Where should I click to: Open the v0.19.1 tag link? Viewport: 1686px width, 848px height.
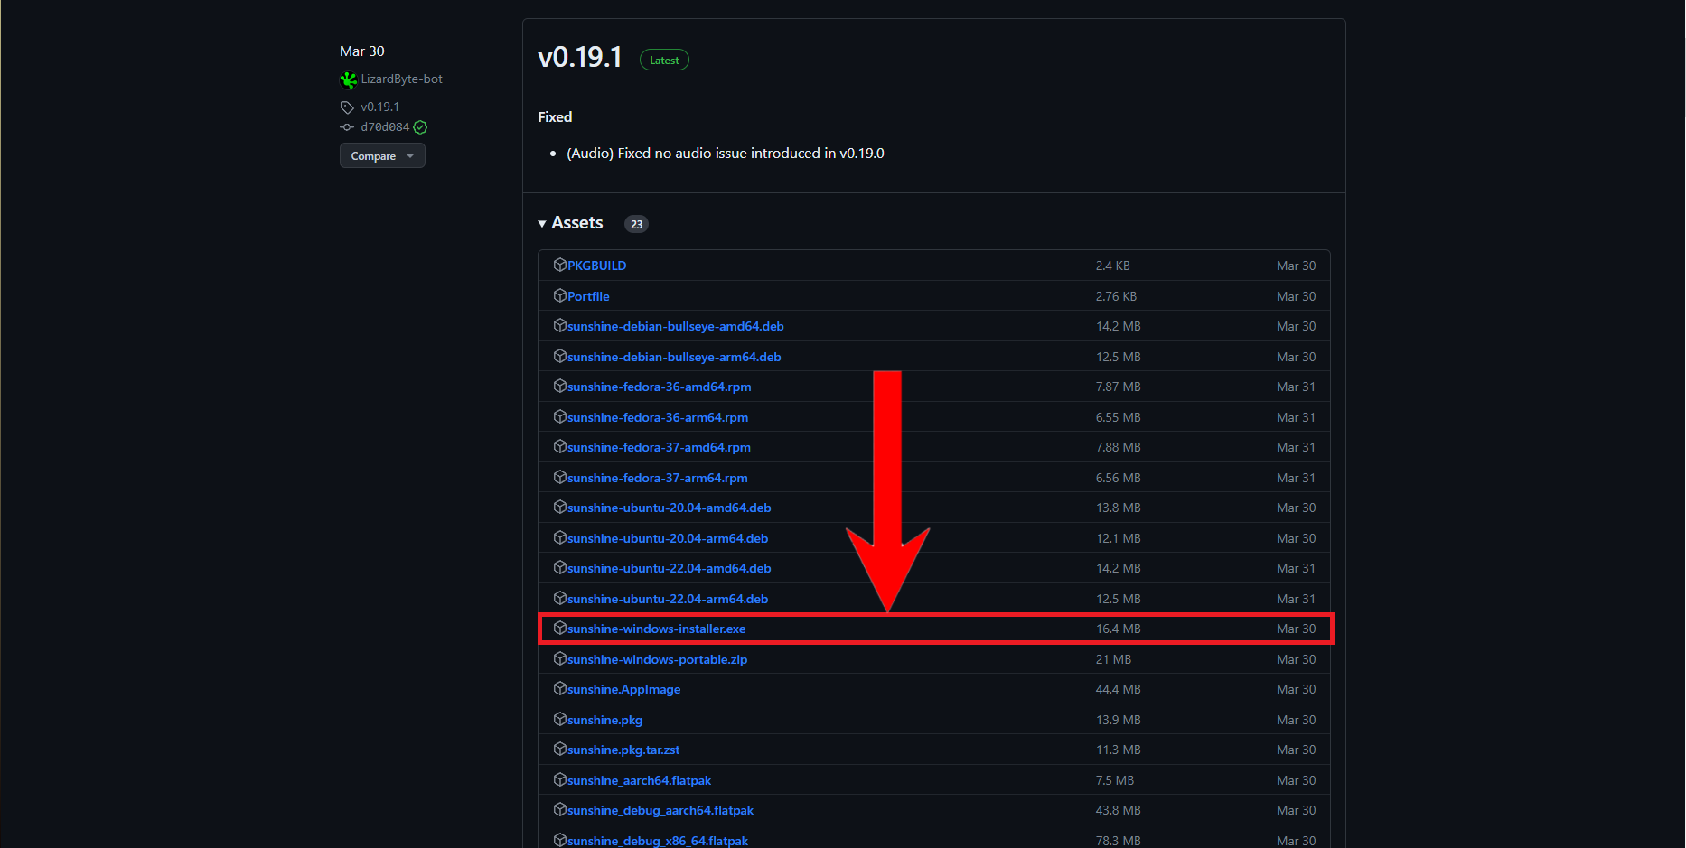pyautogui.click(x=380, y=107)
